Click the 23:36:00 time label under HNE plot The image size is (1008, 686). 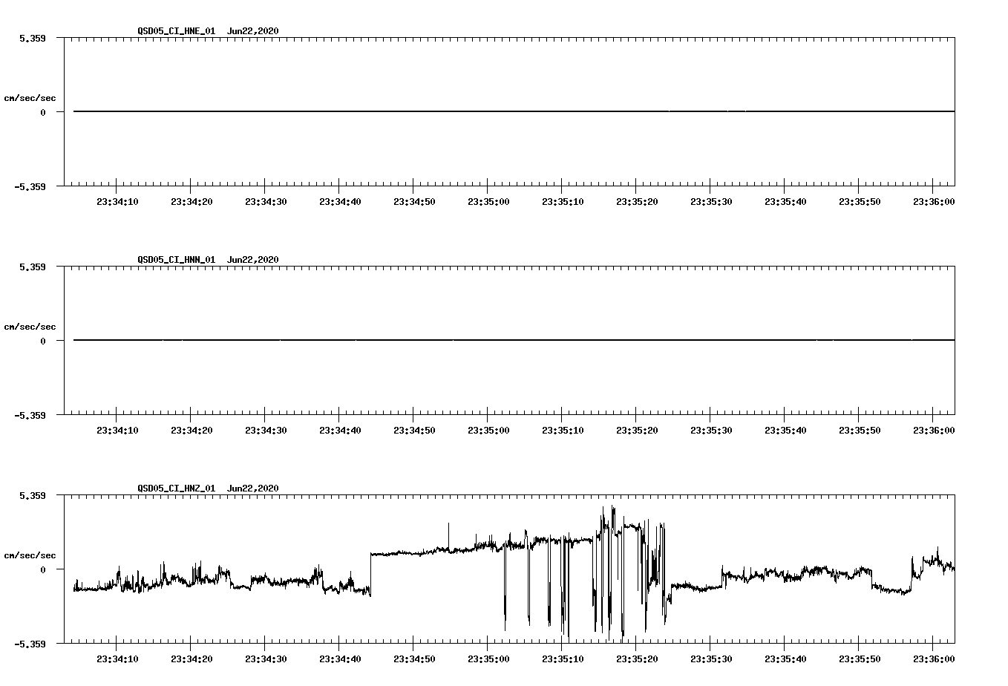click(x=934, y=201)
